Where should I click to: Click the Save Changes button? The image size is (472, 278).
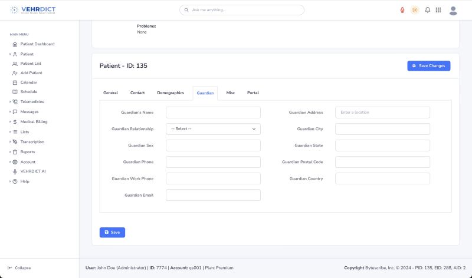pos(428,66)
